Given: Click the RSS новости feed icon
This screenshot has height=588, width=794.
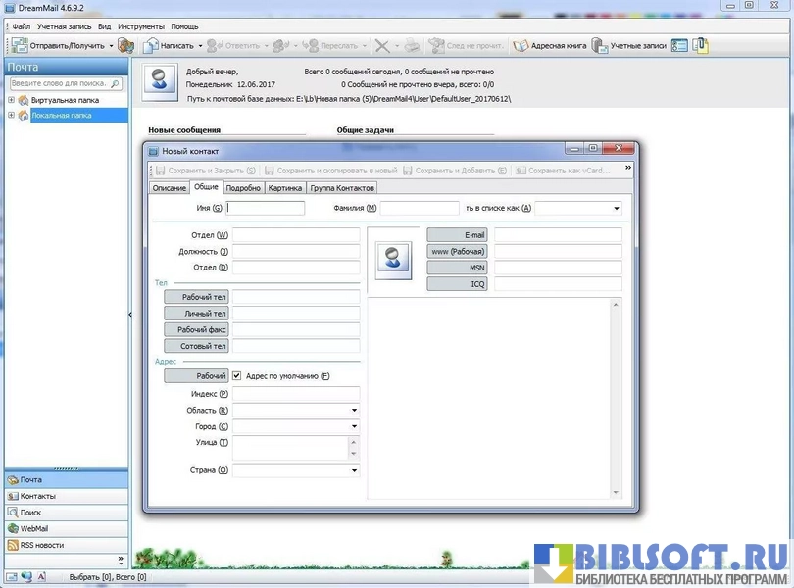Looking at the screenshot, I should click(x=14, y=545).
